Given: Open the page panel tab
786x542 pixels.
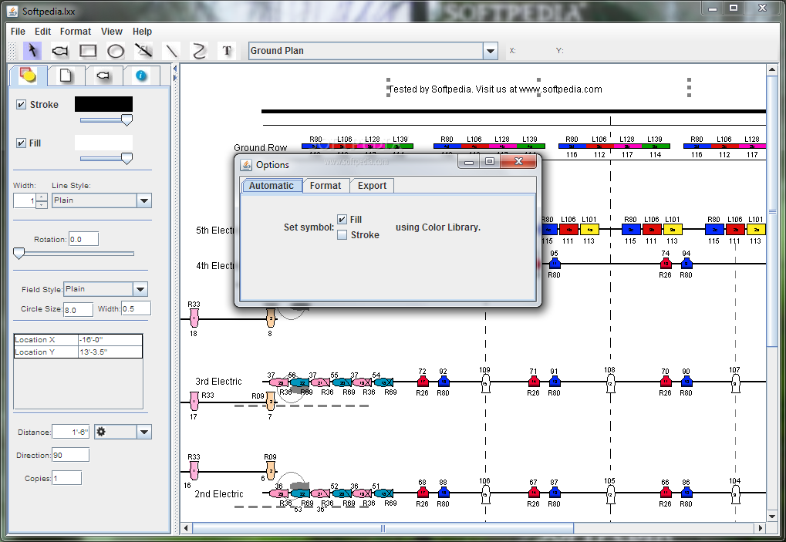Looking at the screenshot, I should click(66, 76).
